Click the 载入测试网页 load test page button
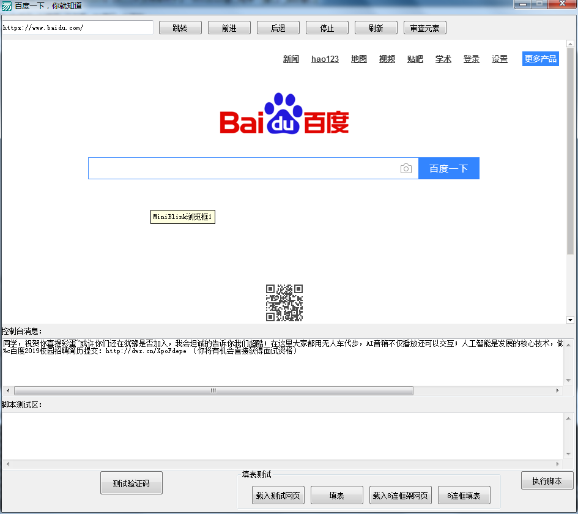The width and height of the screenshot is (578, 514). 278,495
